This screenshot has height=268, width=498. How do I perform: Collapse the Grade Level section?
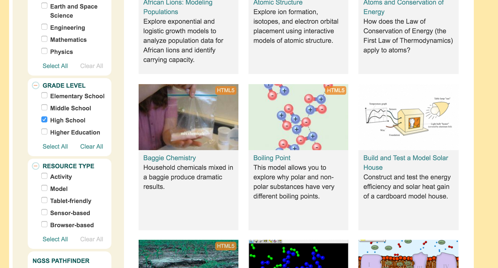point(36,86)
